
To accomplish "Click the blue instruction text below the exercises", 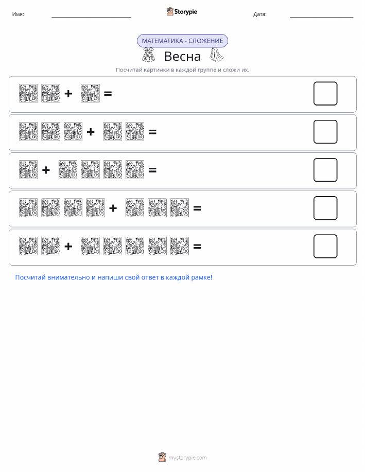I will [x=114, y=277].
